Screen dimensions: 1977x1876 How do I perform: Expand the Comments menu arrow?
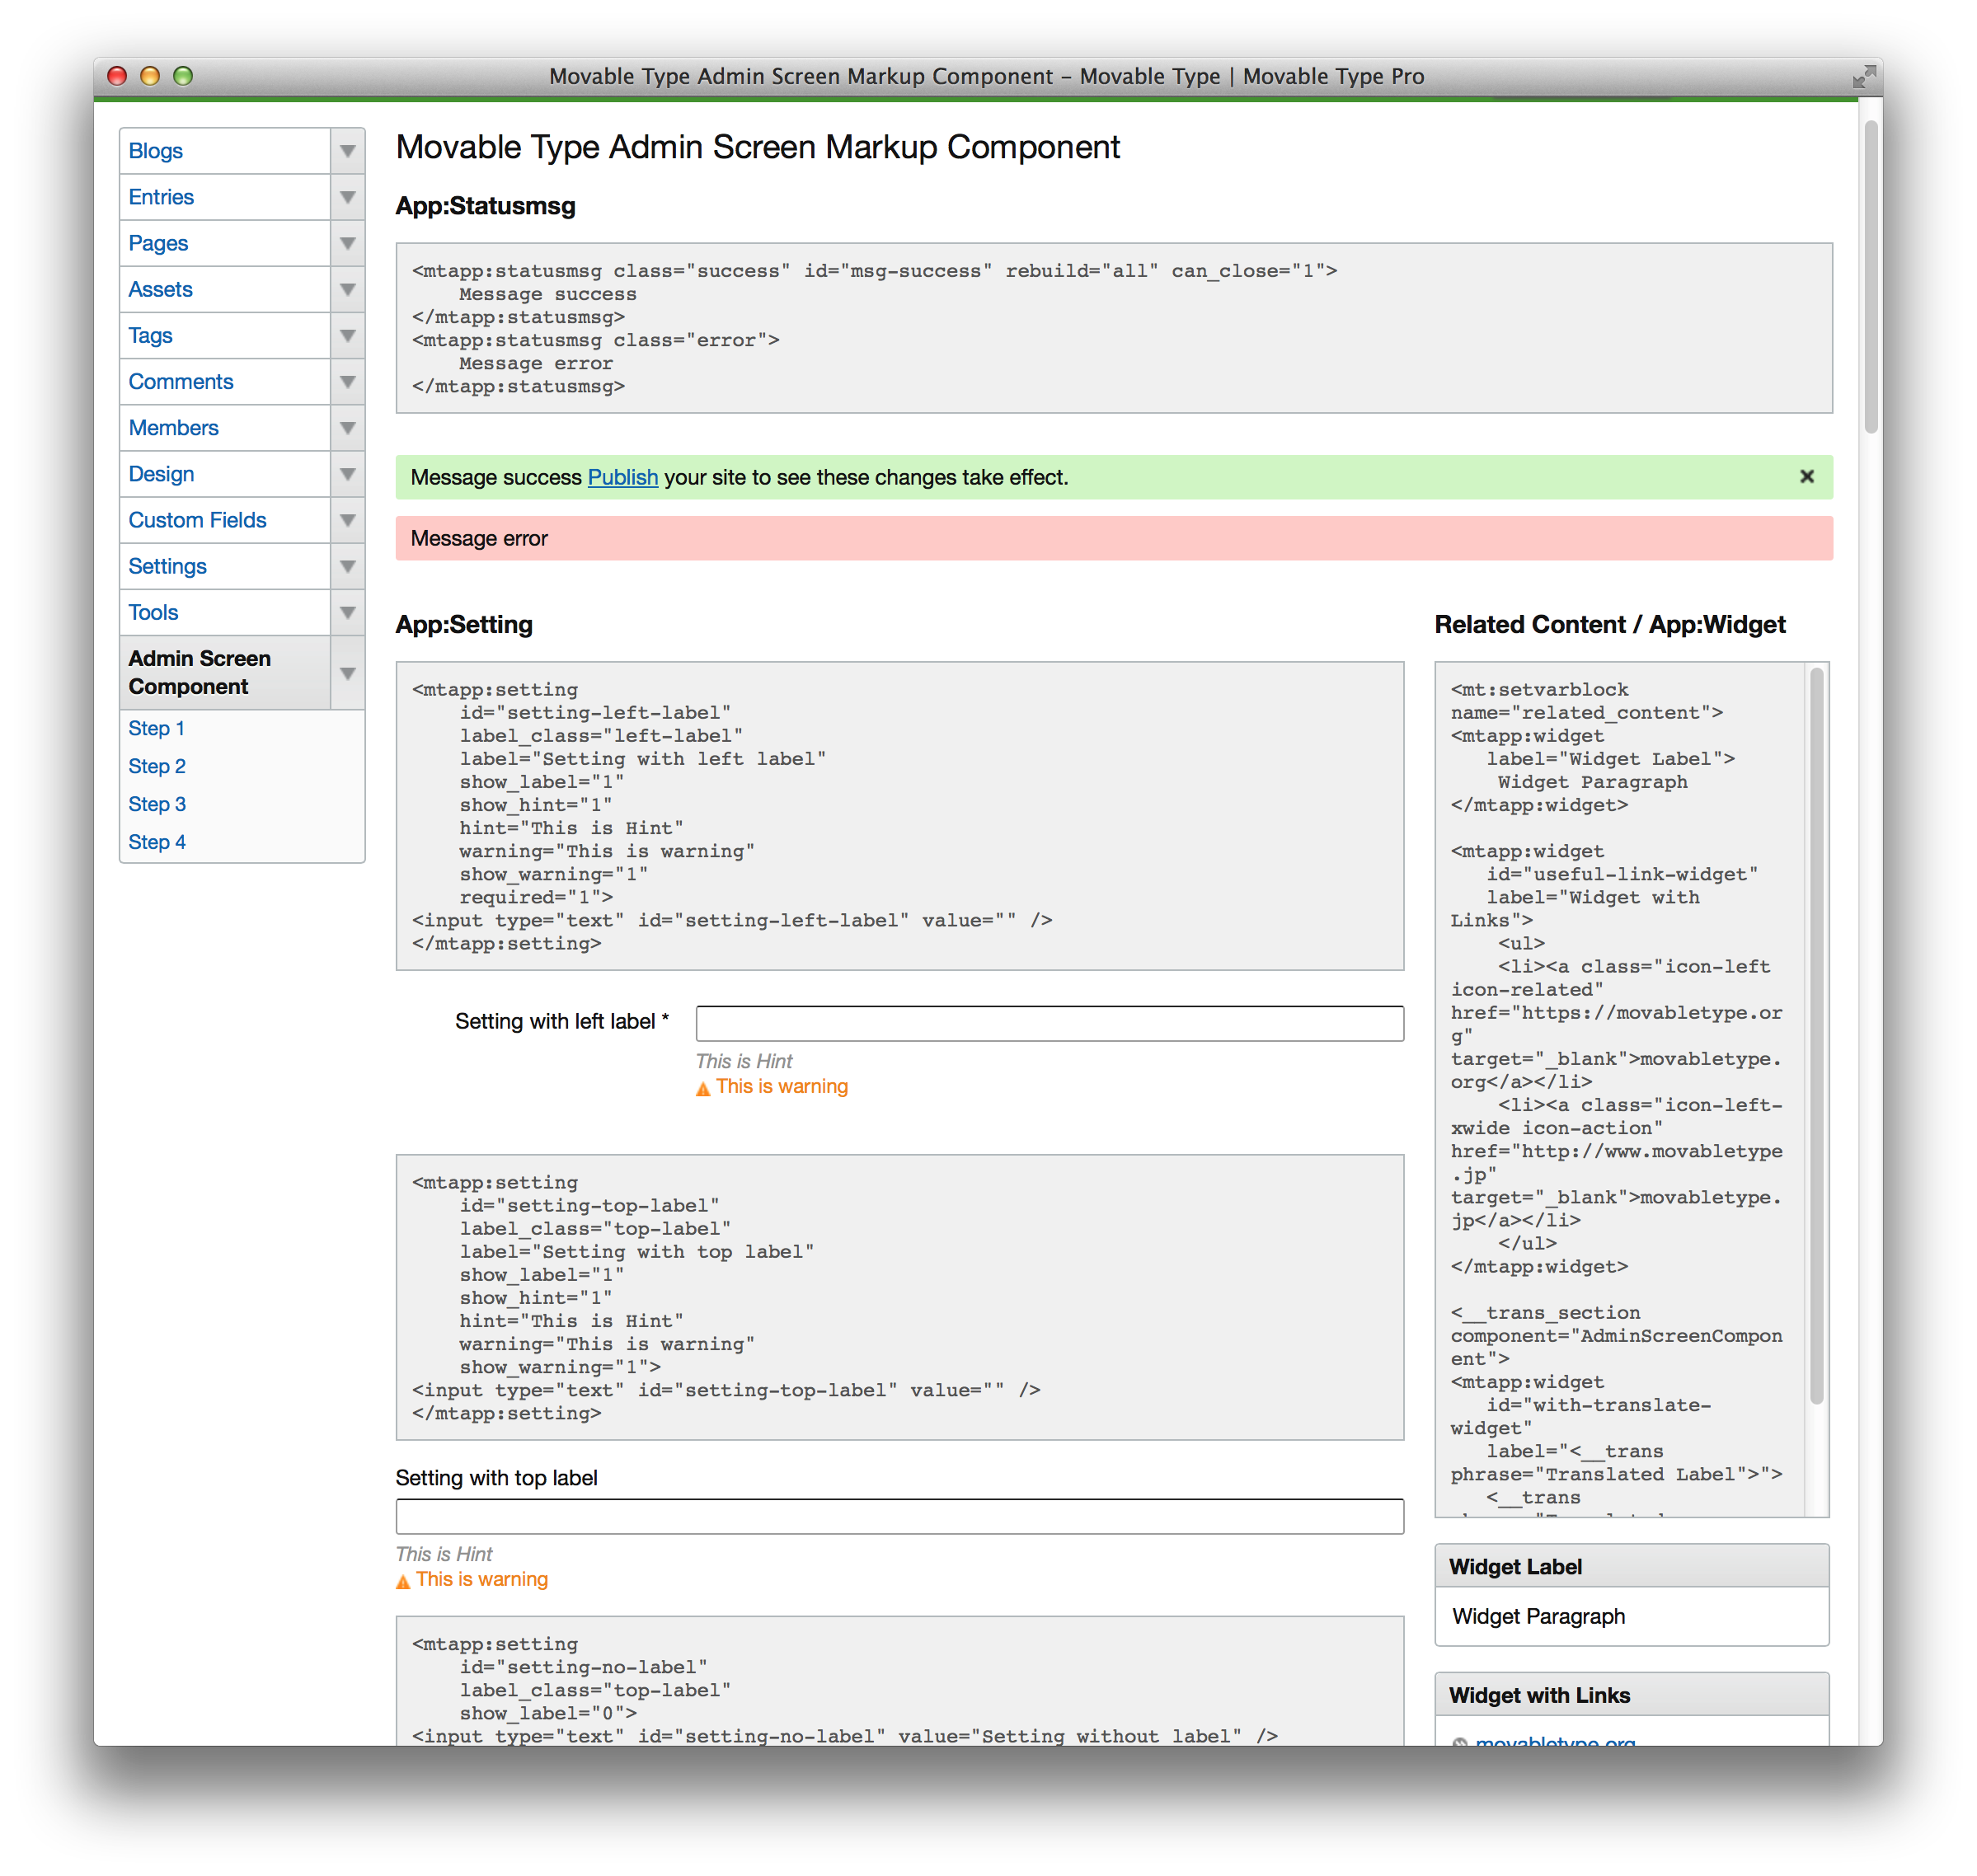tap(347, 381)
